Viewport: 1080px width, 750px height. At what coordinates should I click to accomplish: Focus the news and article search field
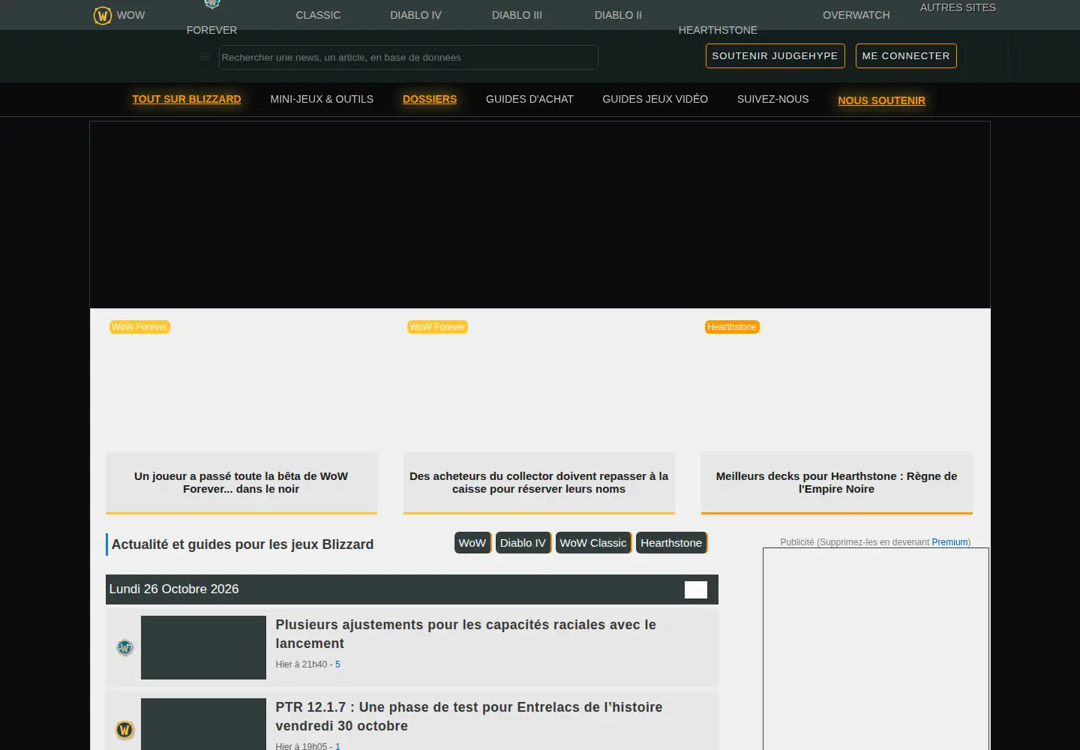pos(408,57)
